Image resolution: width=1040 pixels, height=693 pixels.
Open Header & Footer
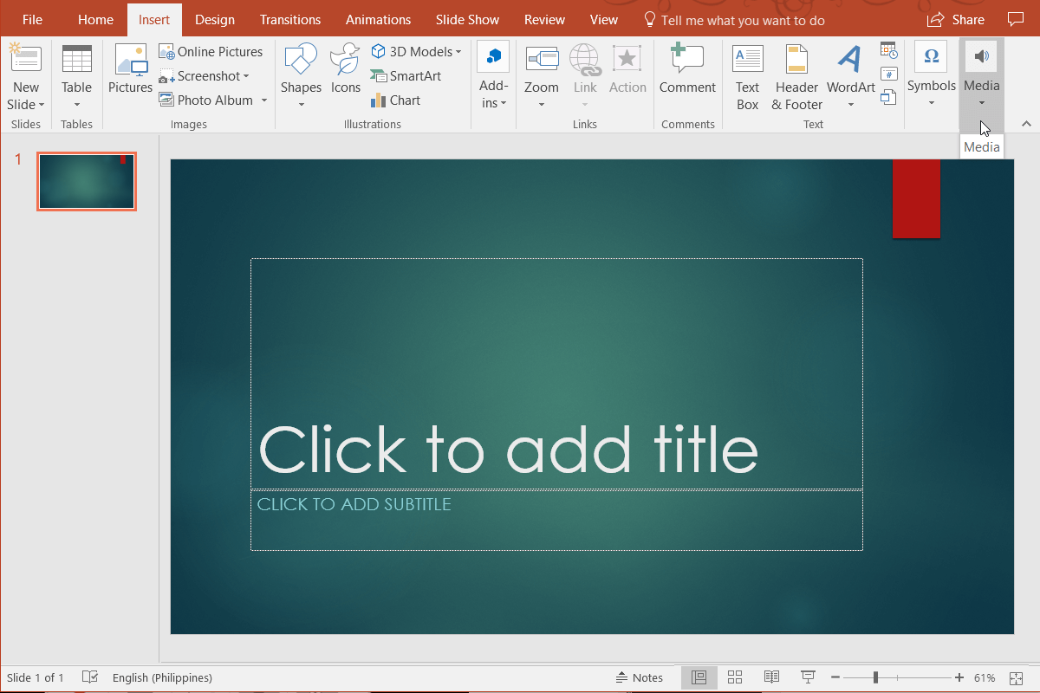tap(796, 76)
